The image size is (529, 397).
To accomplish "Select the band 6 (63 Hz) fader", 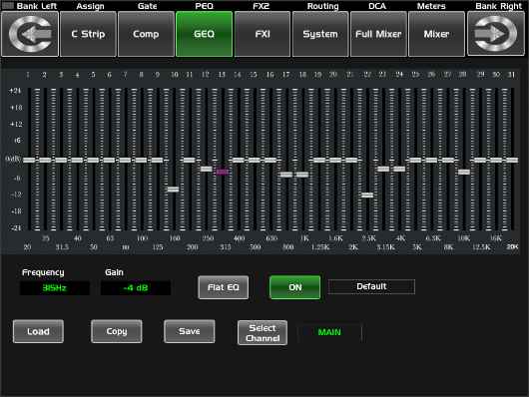I will click(x=109, y=160).
